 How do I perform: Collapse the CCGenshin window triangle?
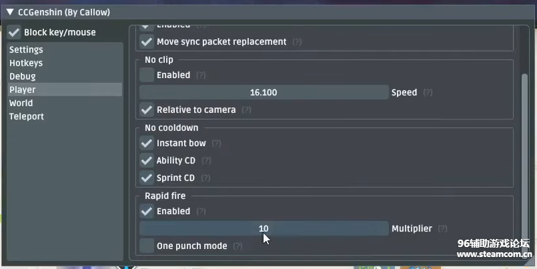tap(9, 12)
